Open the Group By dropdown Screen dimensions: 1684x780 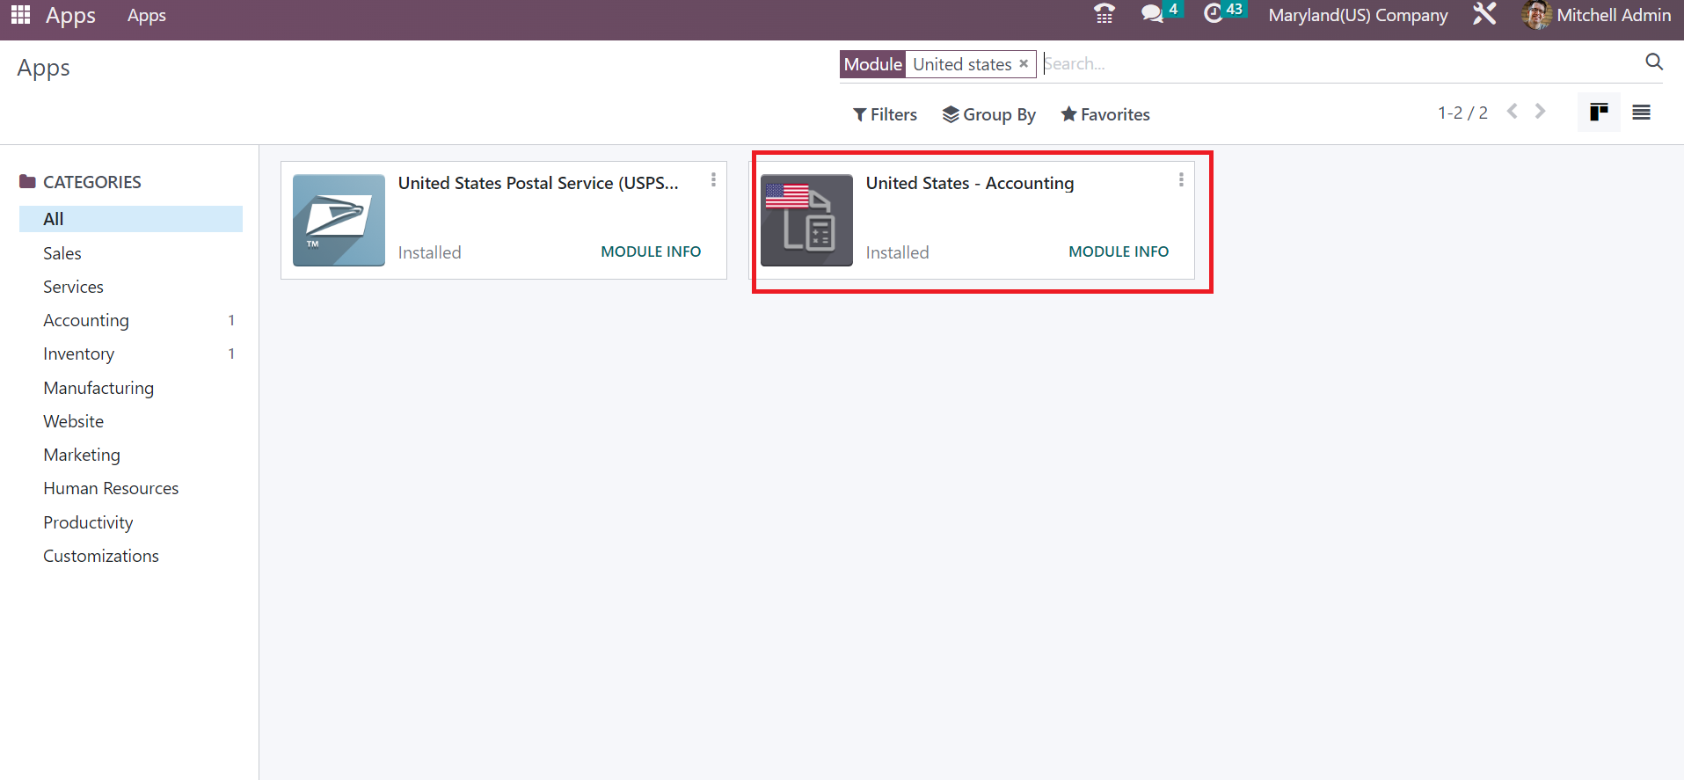point(989,114)
